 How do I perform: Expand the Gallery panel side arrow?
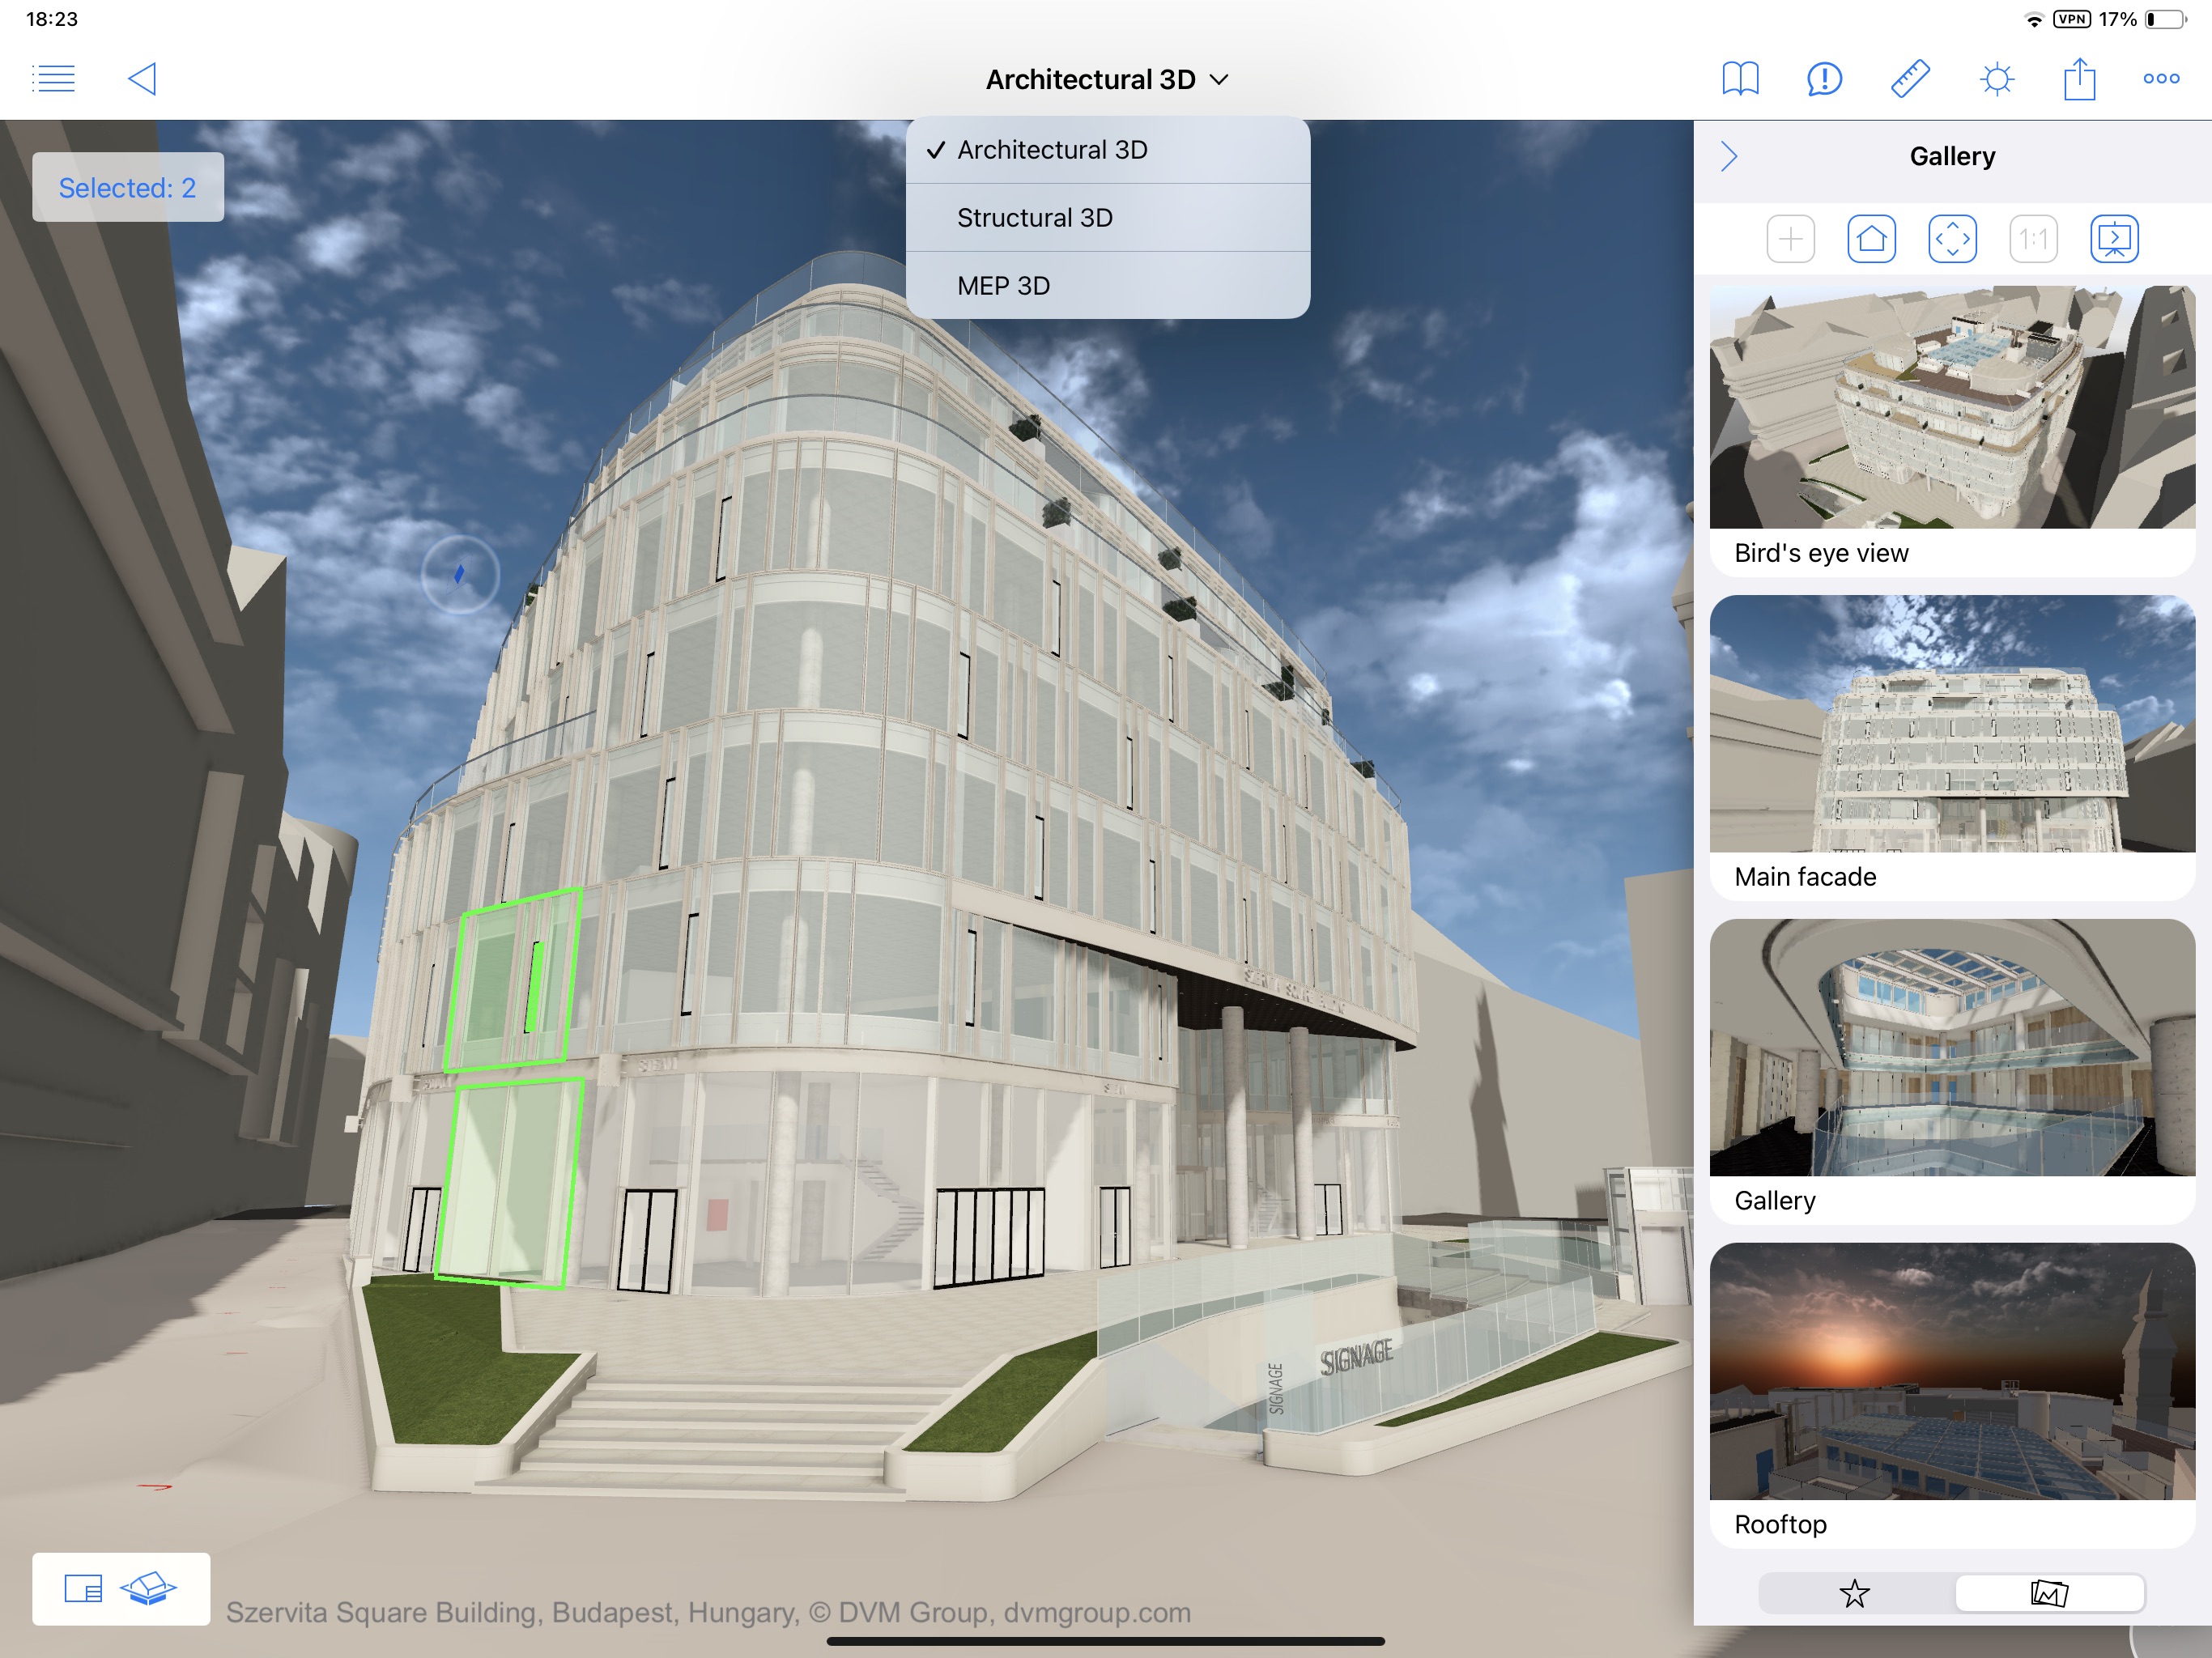1728,157
